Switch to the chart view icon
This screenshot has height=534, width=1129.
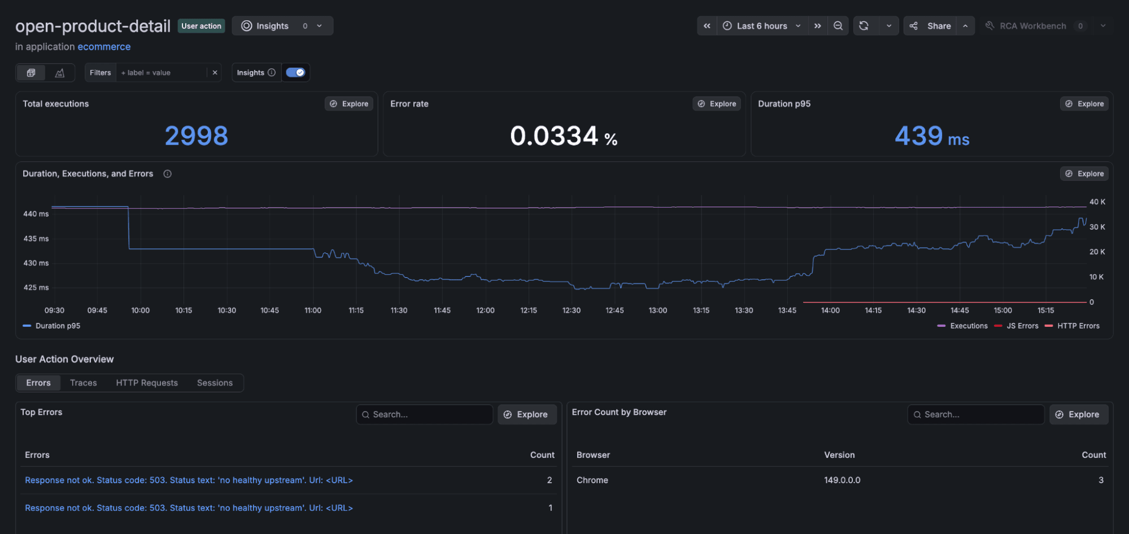(59, 73)
